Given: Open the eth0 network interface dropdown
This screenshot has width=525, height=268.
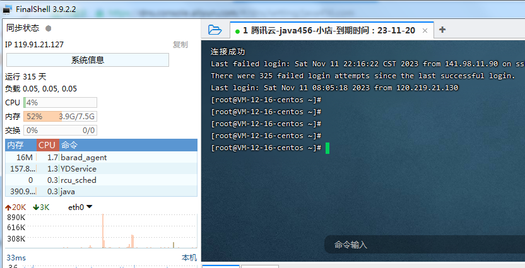Looking at the screenshot, I should tap(80, 207).
